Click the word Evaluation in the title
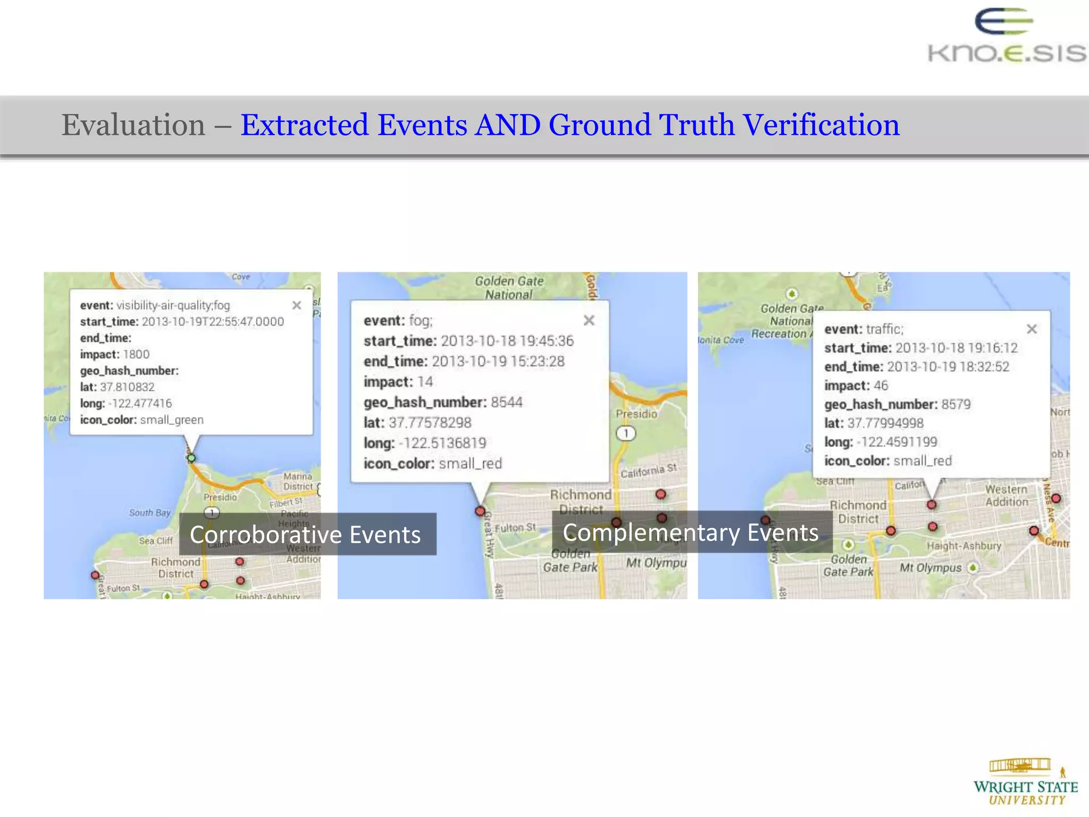1089x817 pixels. click(x=133, y=125)
